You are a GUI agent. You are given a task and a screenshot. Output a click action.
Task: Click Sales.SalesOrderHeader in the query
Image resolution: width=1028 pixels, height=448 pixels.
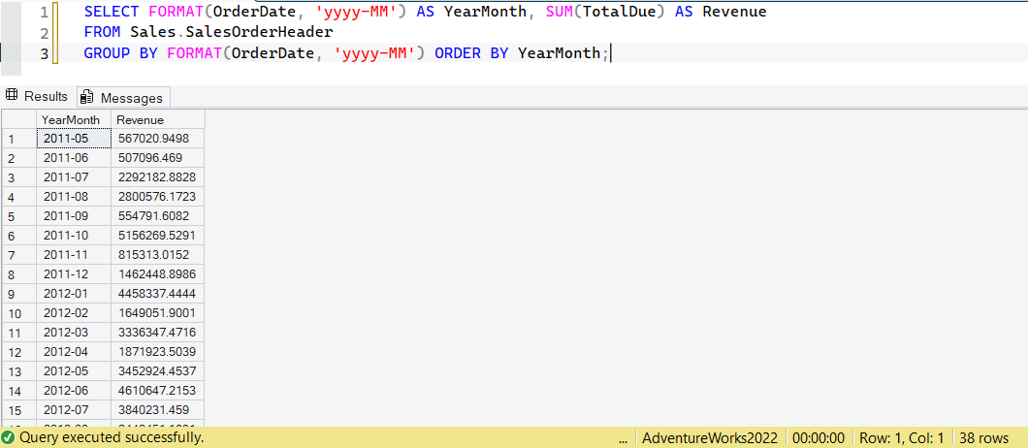pyautogui.click(x=232, y=32)
